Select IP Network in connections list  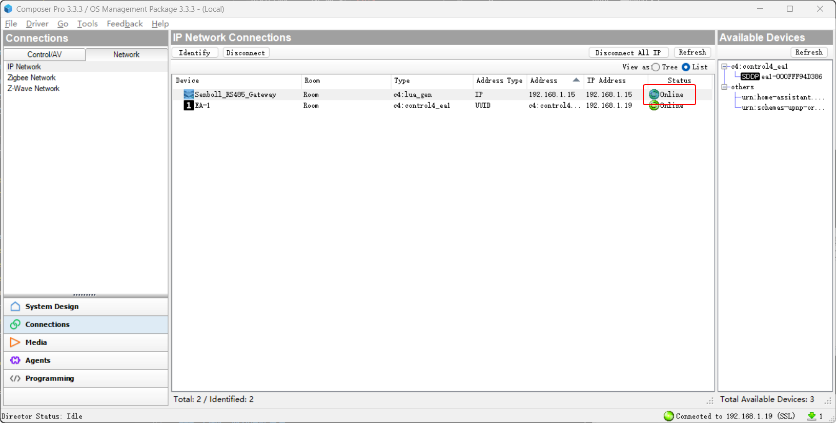coord(24,67)
